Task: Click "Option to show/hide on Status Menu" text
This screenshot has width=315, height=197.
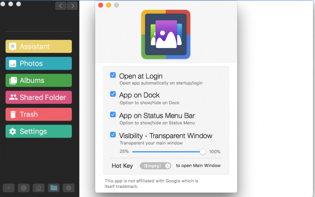Action: click(x=157, y=123)
